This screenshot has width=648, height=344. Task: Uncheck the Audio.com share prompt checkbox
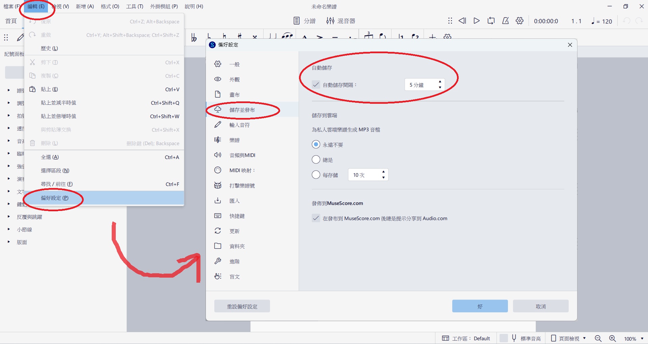coord(316,218)
